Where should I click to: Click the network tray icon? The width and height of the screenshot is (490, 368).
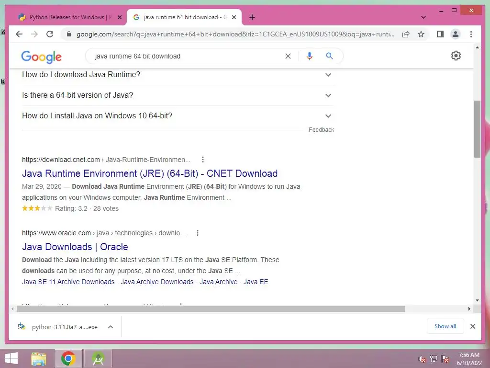pos(433,359)
